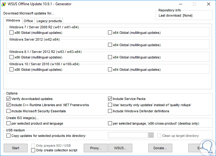
Task: Tick Windows Server 2012 x64 Global checkbox
Action: [x=110, y=45]
